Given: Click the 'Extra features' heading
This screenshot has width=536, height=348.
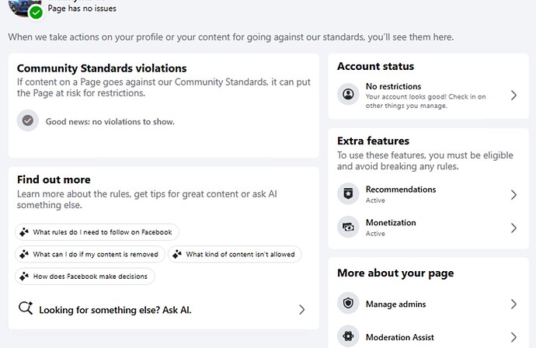Looking at the screenshot, I should click(x=374, y=141).
